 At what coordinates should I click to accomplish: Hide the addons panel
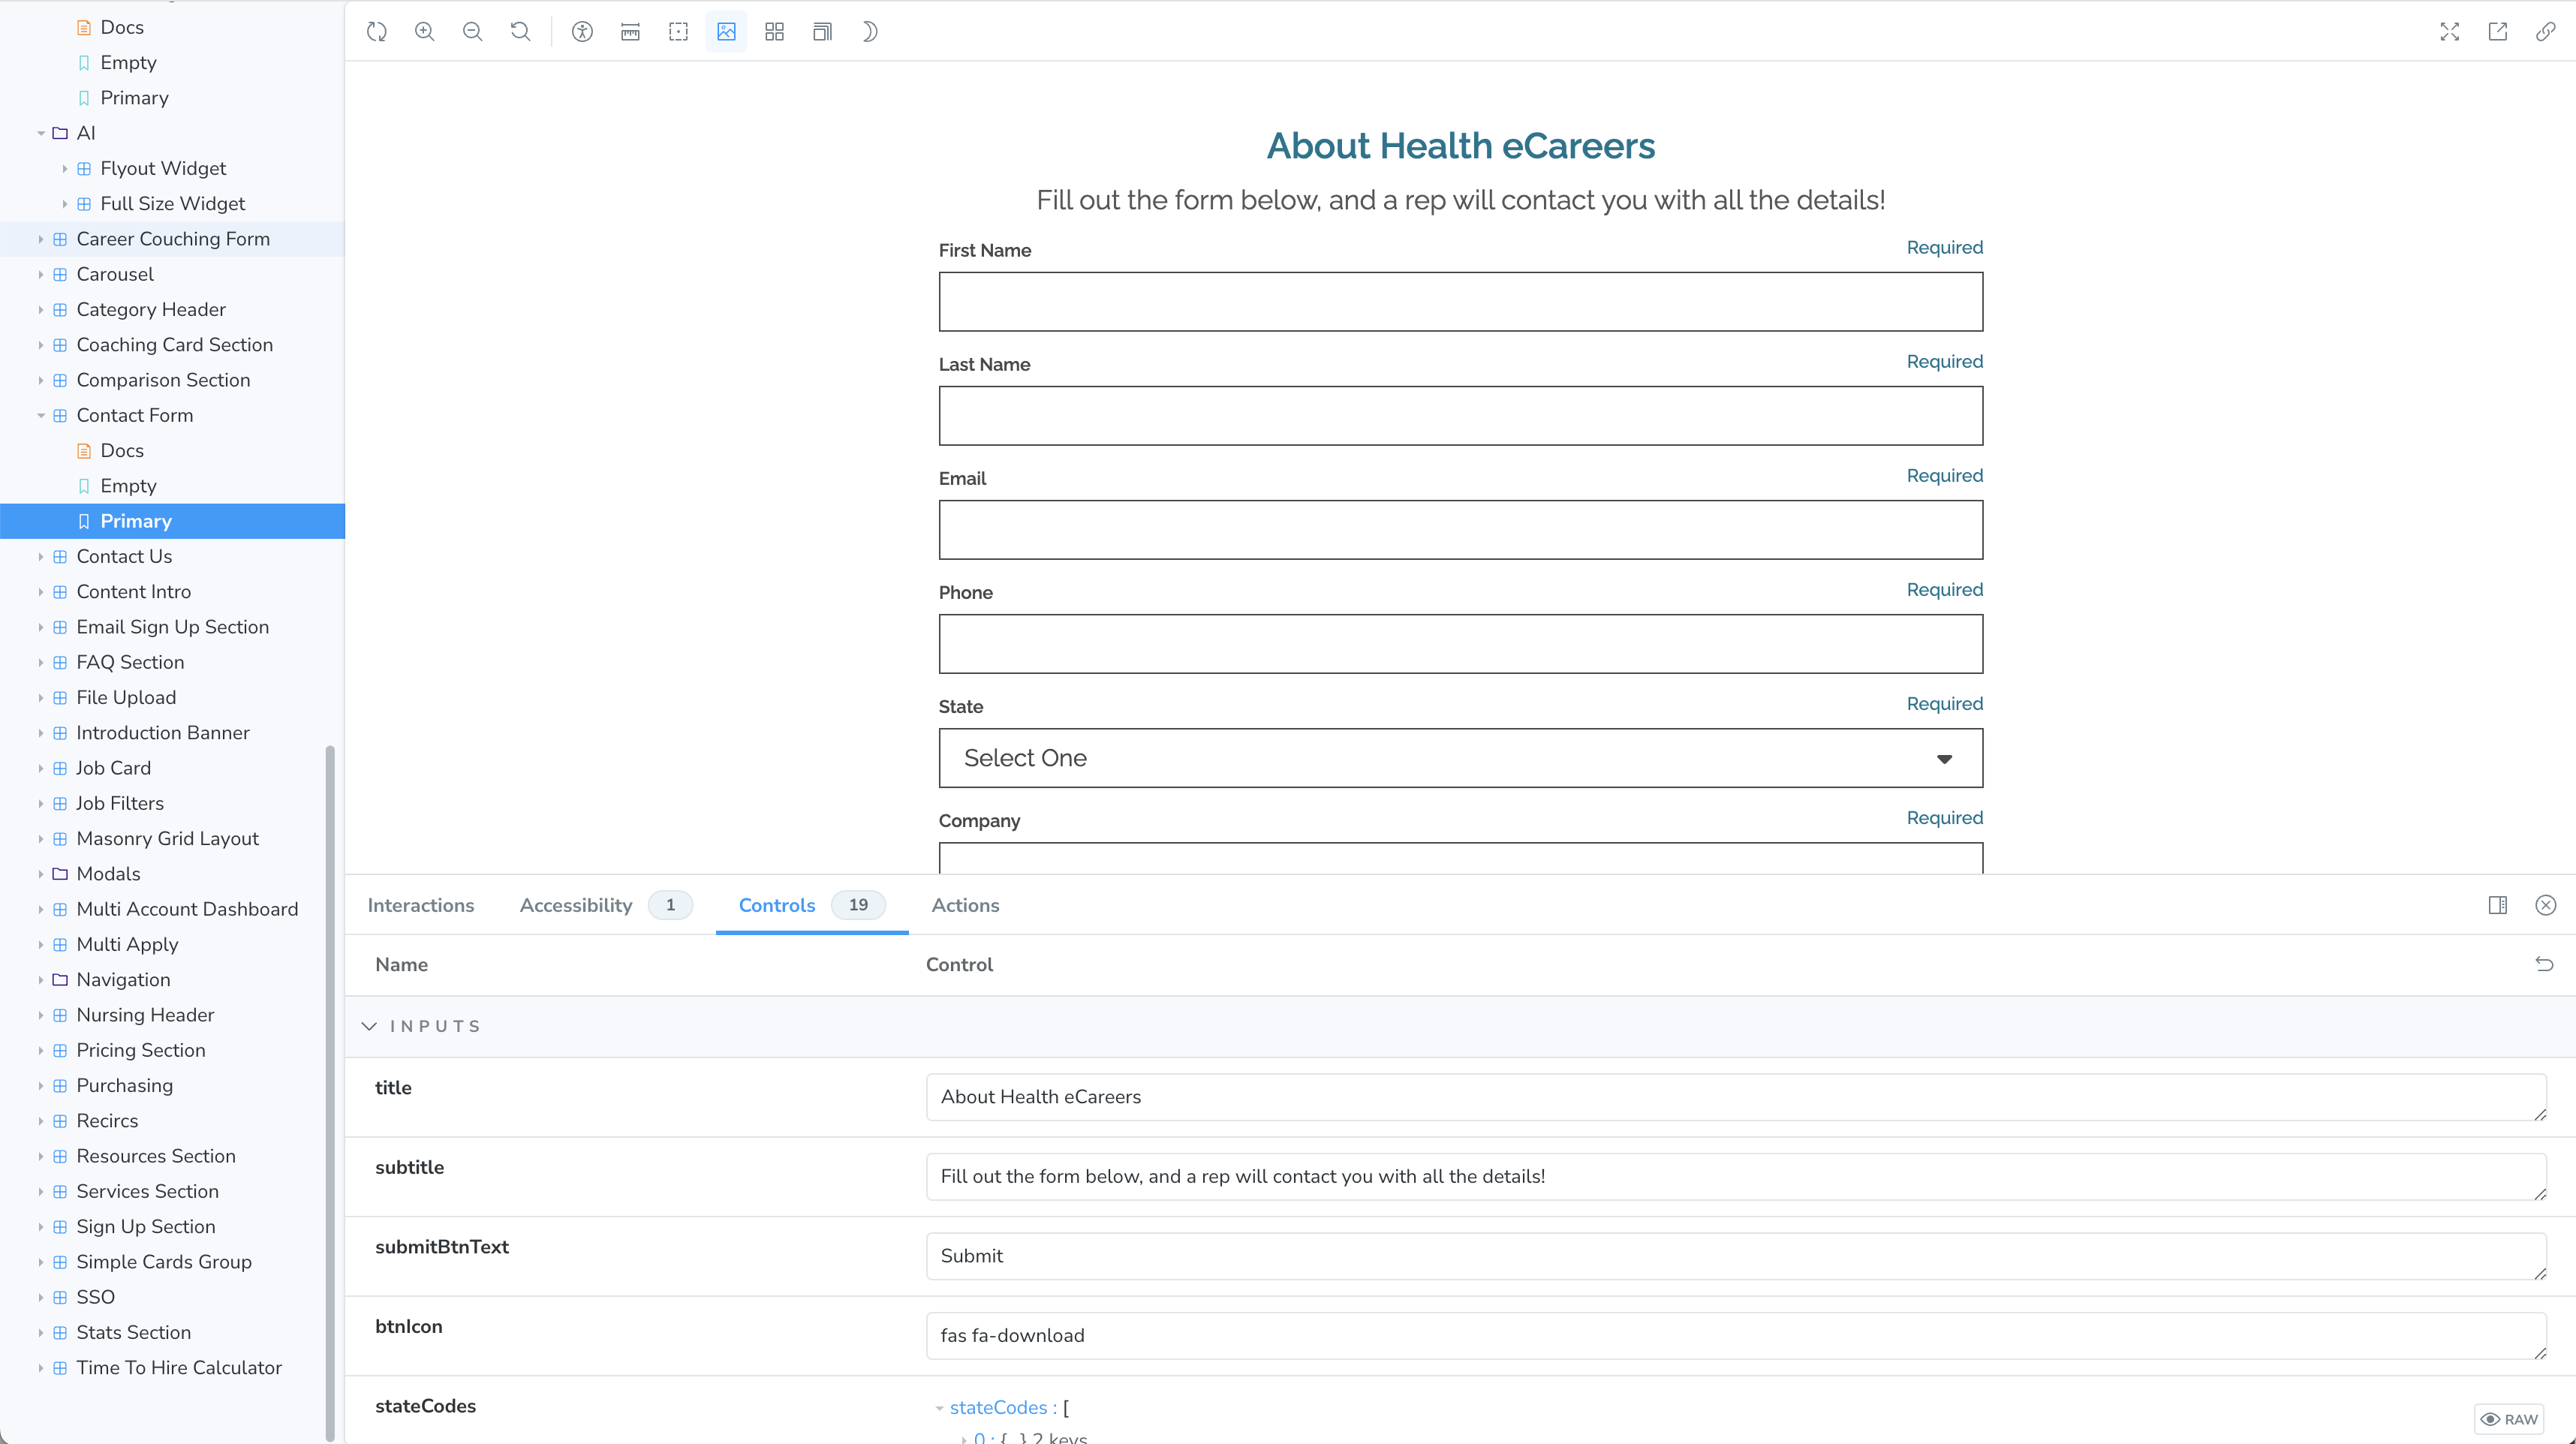click(2545, 905)
